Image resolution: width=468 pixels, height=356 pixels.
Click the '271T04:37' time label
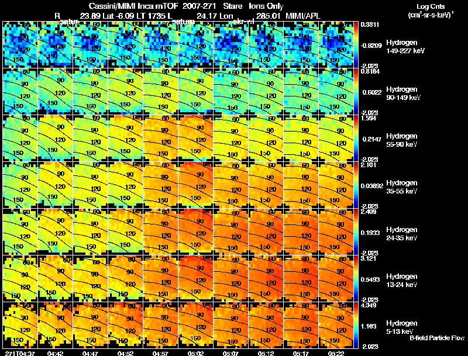20,353
